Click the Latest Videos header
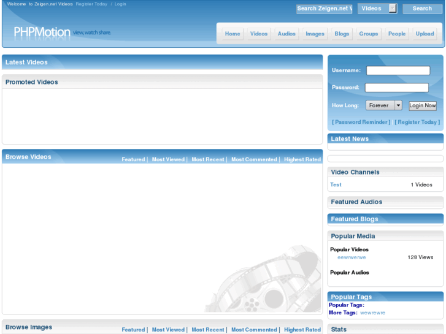This screenshot has height=334, width=446. (x=162, y=63)
